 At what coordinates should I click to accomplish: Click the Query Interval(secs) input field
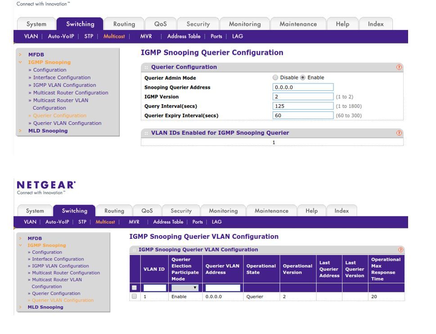coord(303,106)
